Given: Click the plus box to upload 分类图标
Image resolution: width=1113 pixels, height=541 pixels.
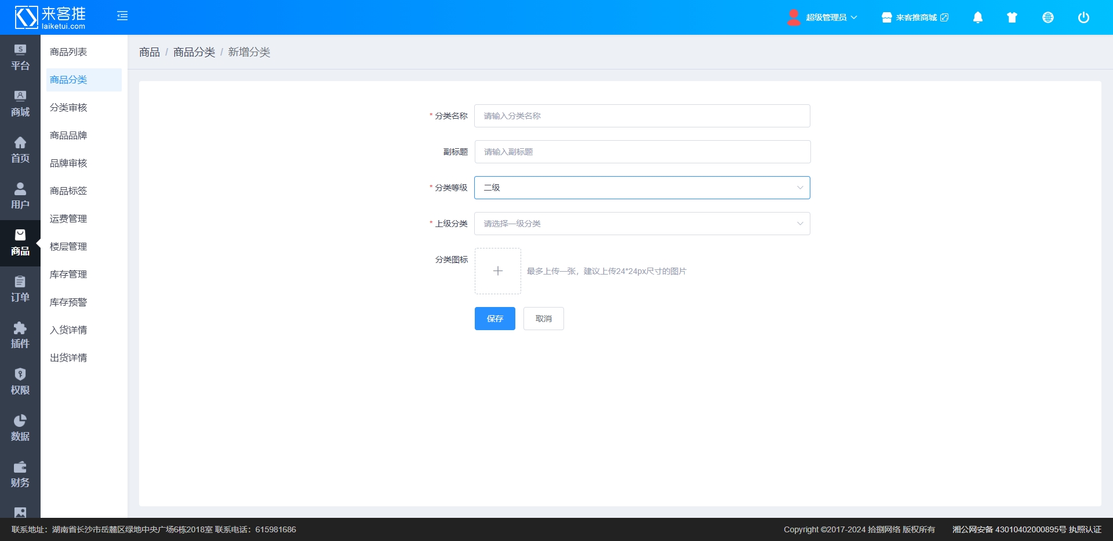Looking at the screenshot, I should (x=497, y=271).
